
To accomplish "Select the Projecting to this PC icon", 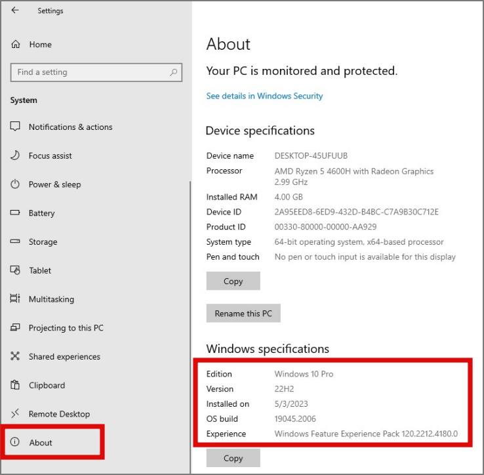I will [x=15, y=327].
